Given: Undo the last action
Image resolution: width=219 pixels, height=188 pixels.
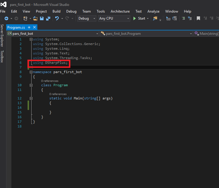Looking at the screenshot, I should [x=57, y=18].
